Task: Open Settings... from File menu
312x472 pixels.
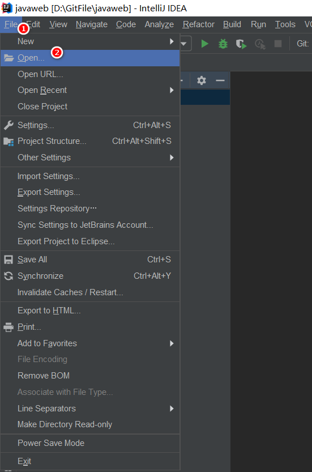Action: coord(90,125)
